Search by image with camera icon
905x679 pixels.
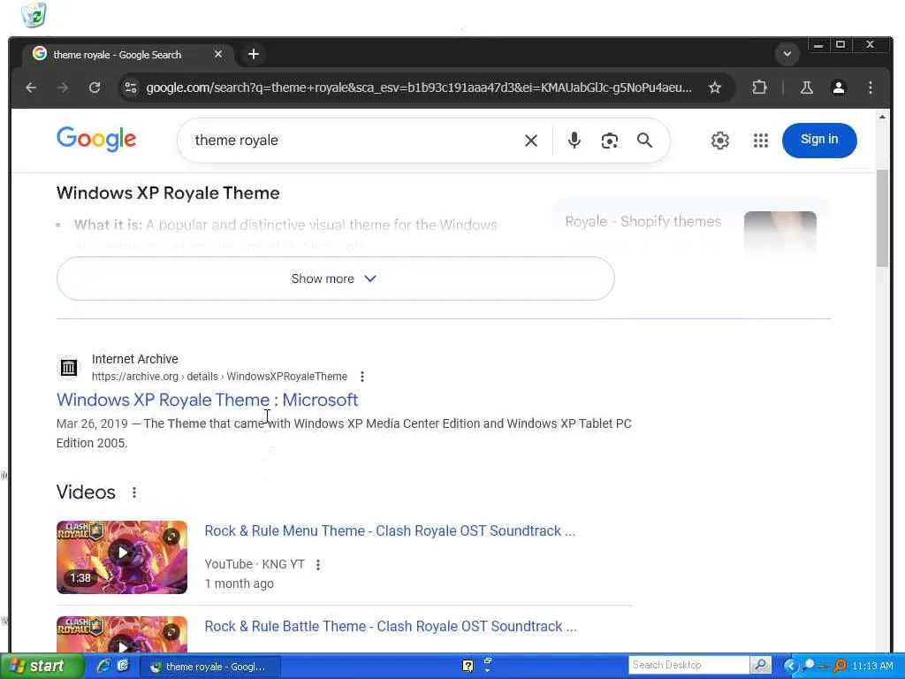[610, 141]
